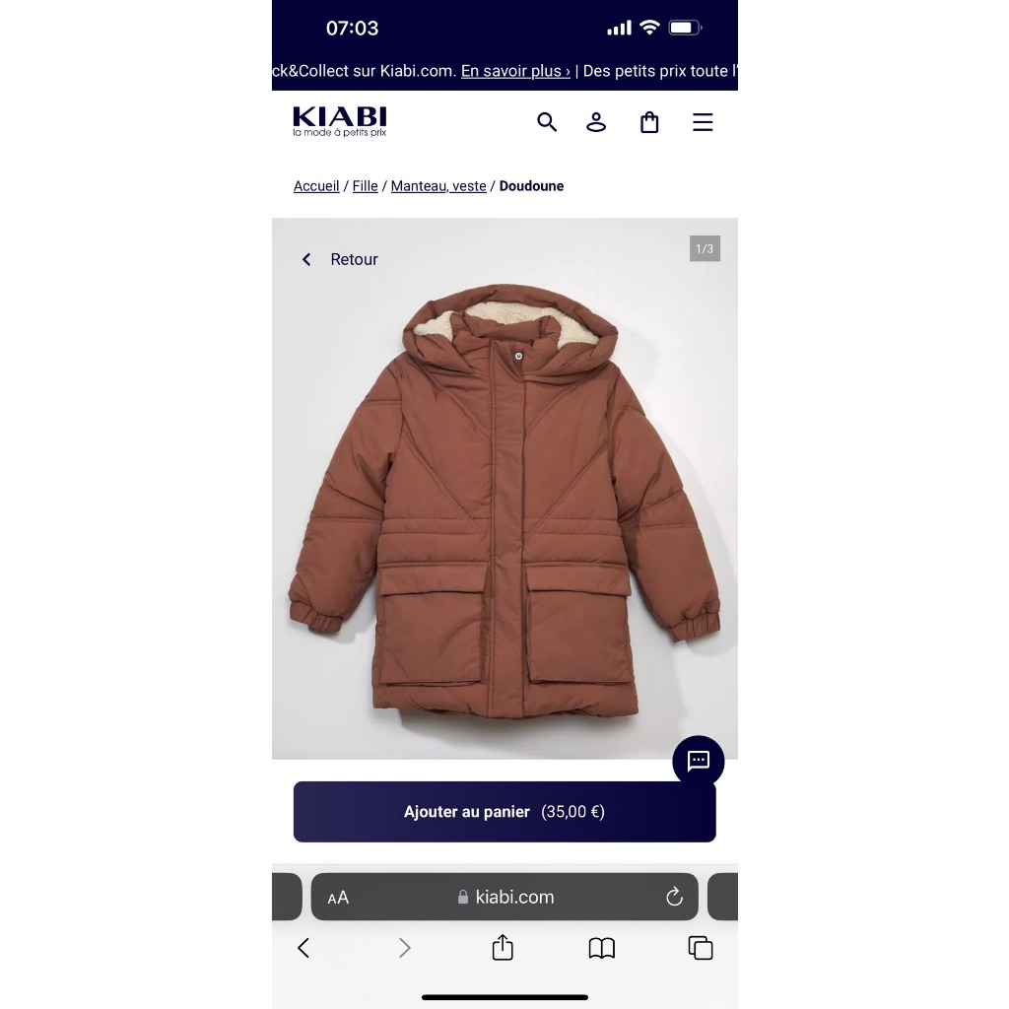Open the hamburger menu icon
Image resolution: width=1009 pixels, height=1009 pixels.
(703, 122)
